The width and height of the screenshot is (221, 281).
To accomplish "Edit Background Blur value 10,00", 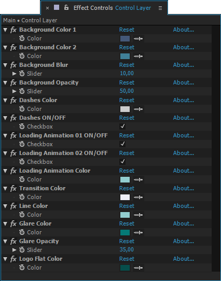I will pos(127,73).
